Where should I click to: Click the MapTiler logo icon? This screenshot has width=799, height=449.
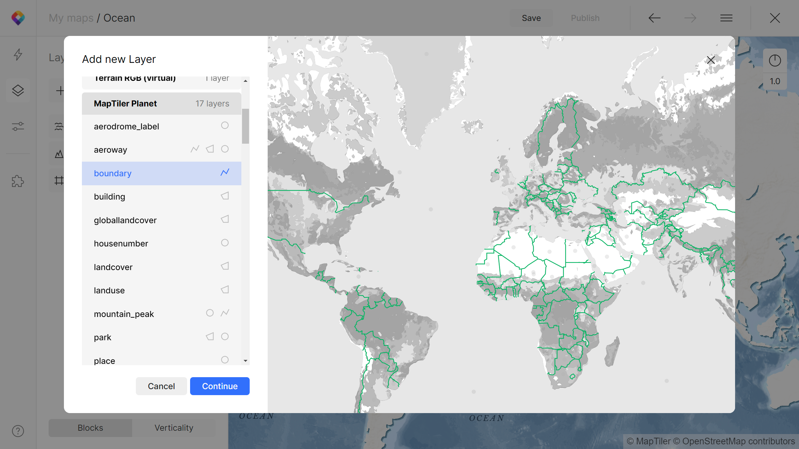pos(18,18)
